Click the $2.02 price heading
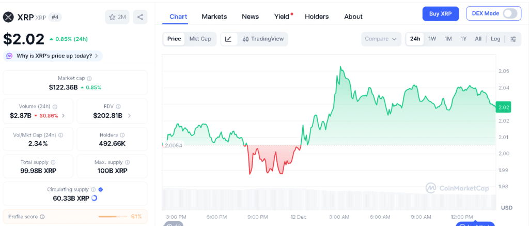529x226 pixels. (x=24, y=39)
